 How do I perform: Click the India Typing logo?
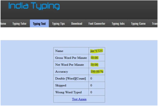click(x=34, y=6)
